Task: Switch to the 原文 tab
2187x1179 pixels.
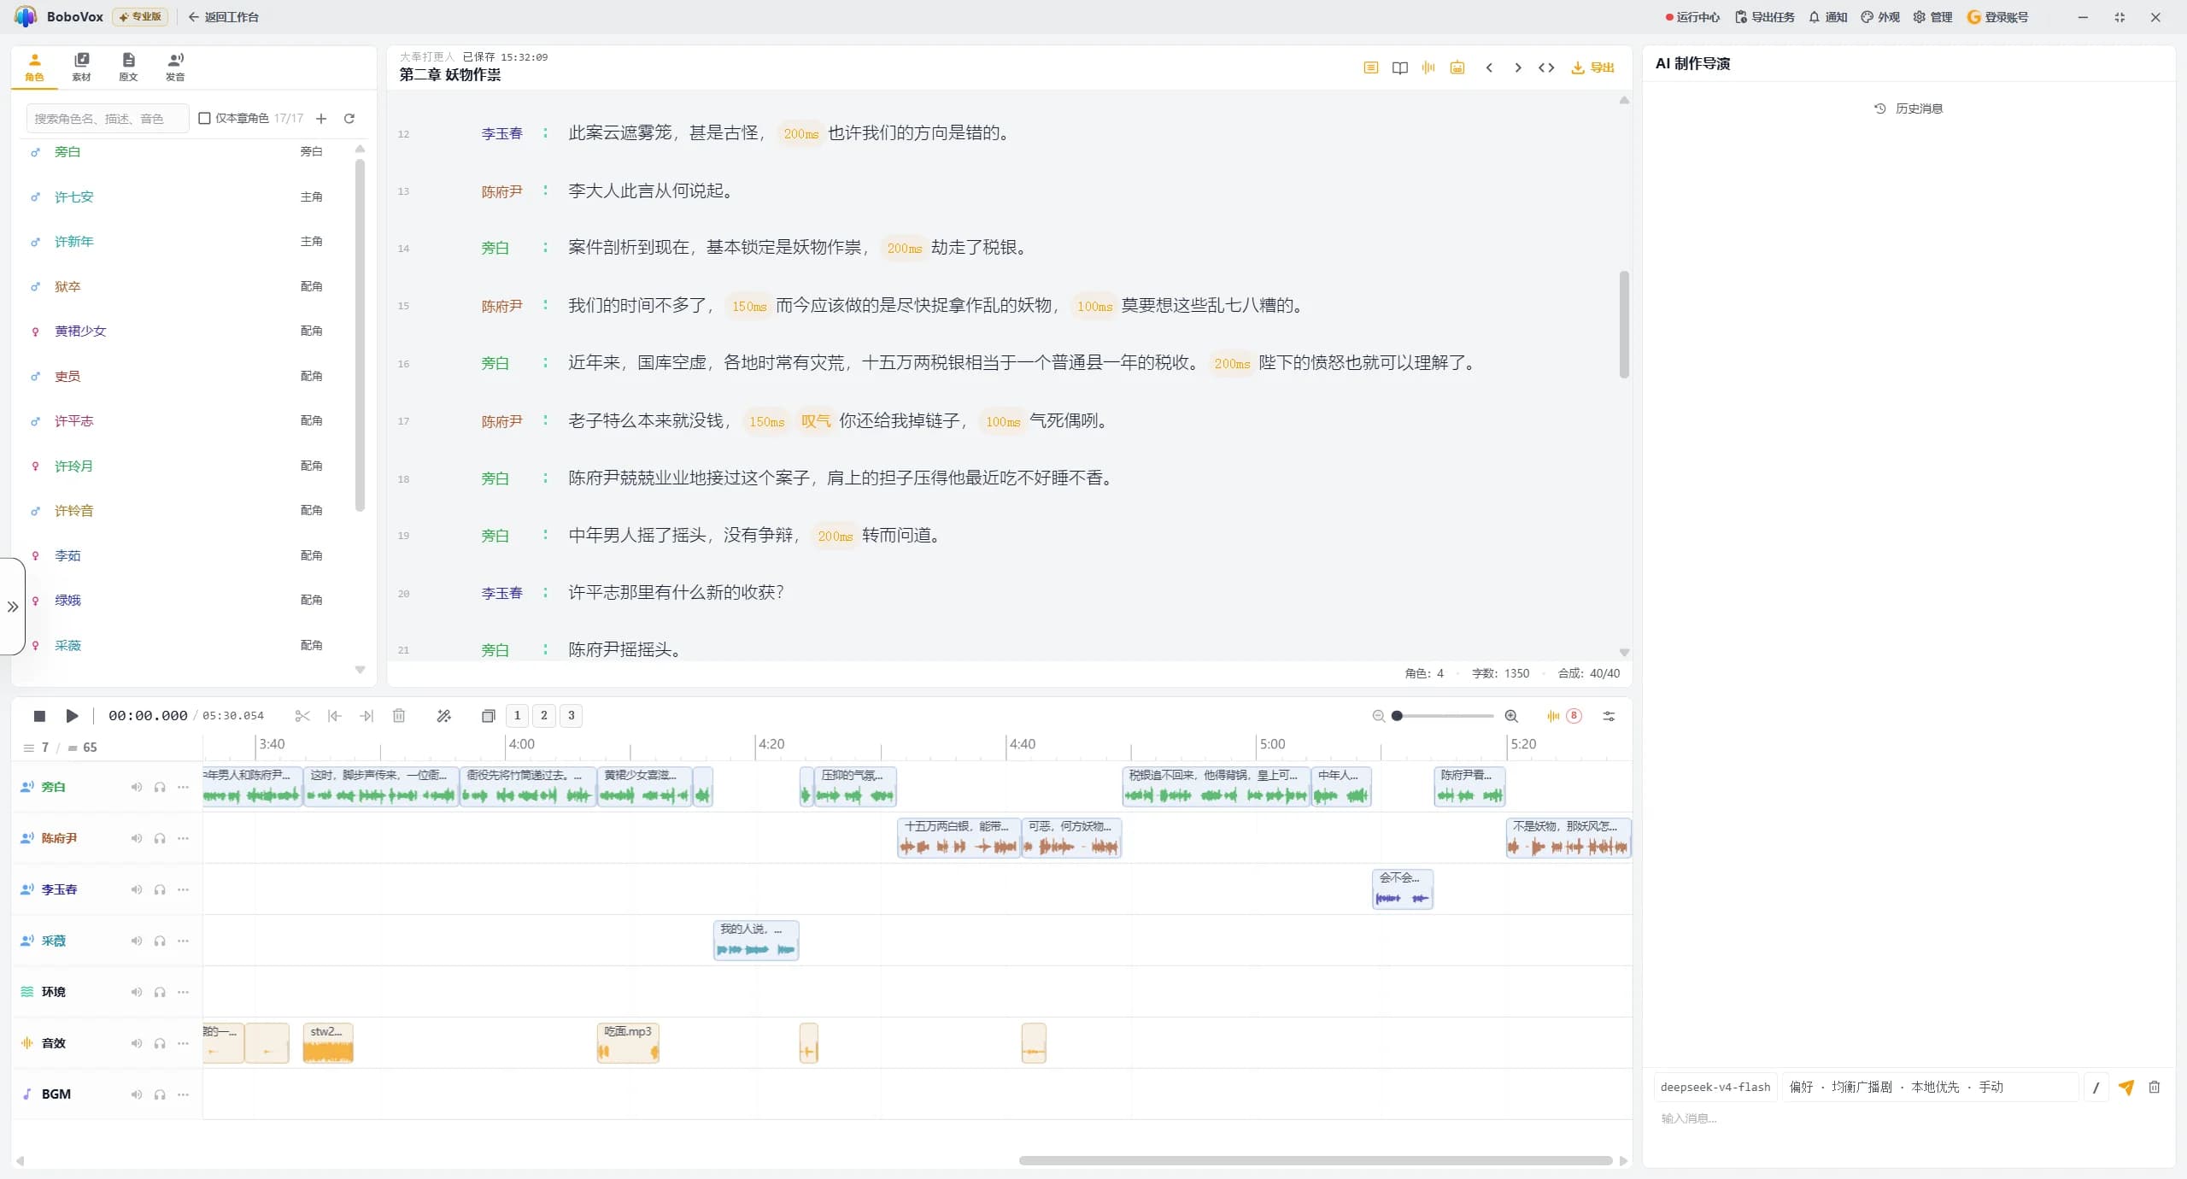Action: tap(128, 67)
